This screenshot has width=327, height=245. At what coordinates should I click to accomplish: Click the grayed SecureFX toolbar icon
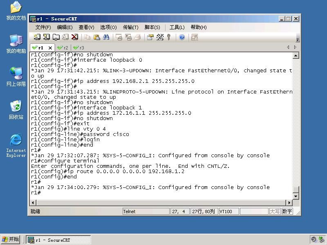point(195,37)
